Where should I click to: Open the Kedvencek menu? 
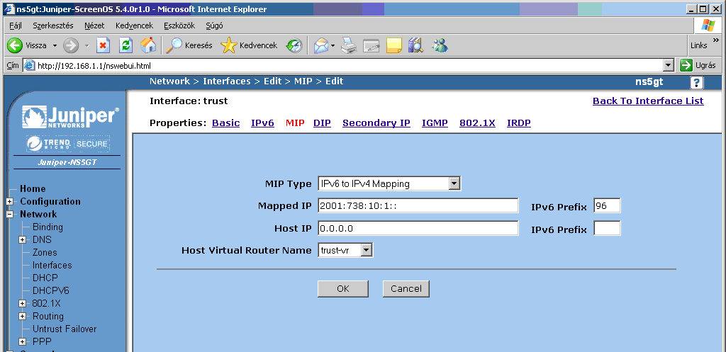134,25
